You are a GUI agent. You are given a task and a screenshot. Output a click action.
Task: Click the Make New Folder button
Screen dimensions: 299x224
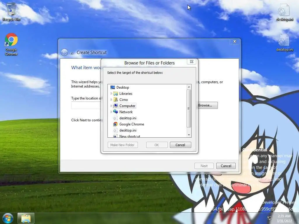tap(123, 145)
